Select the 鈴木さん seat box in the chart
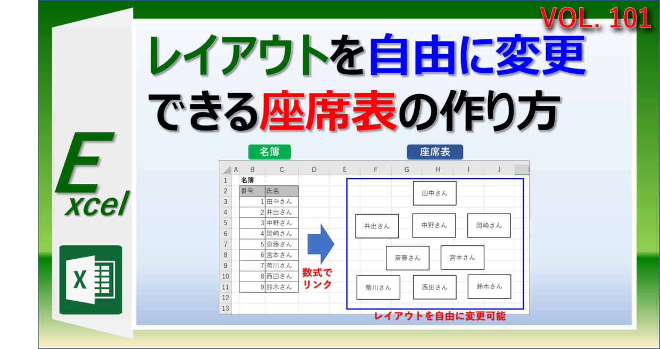Image resolution: width=660 pixels, height=349 pixels. [x=490, y=286]
